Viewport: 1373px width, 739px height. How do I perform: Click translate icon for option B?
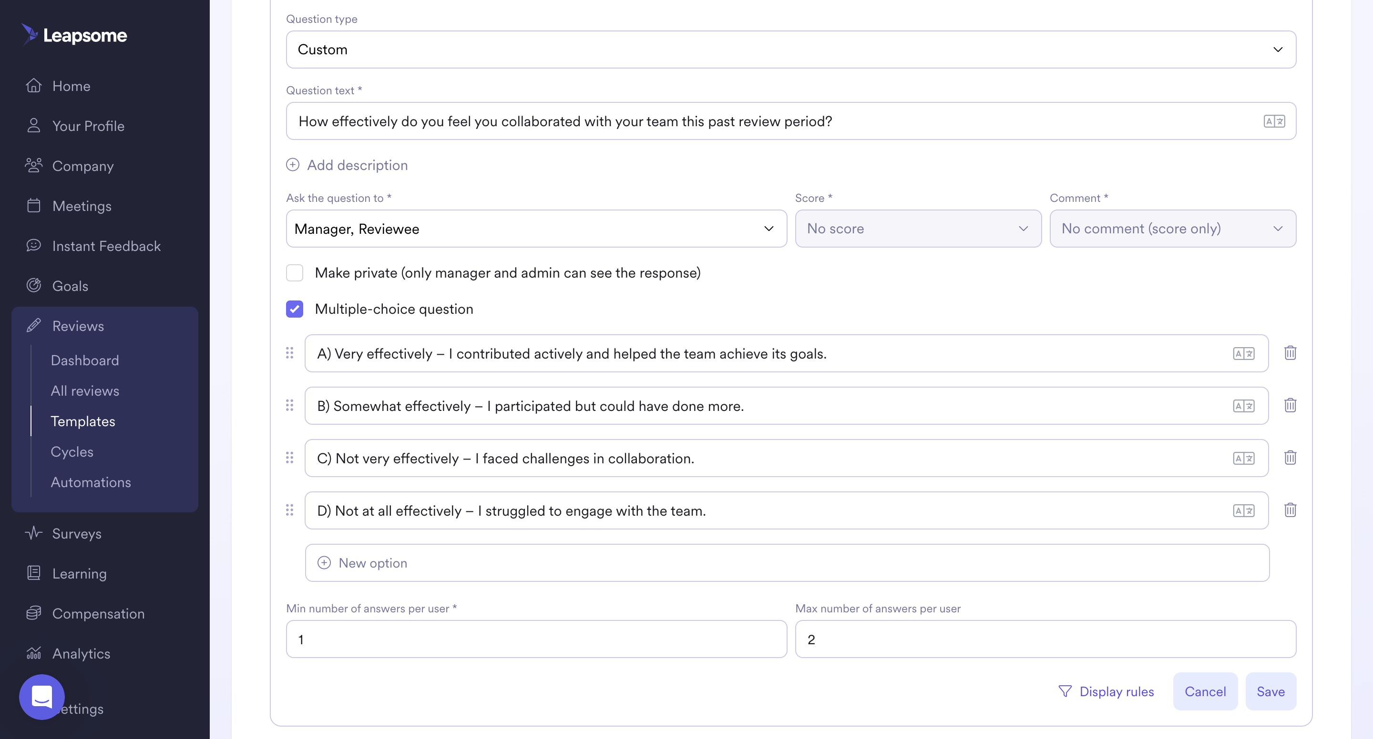coord(1243,405)
